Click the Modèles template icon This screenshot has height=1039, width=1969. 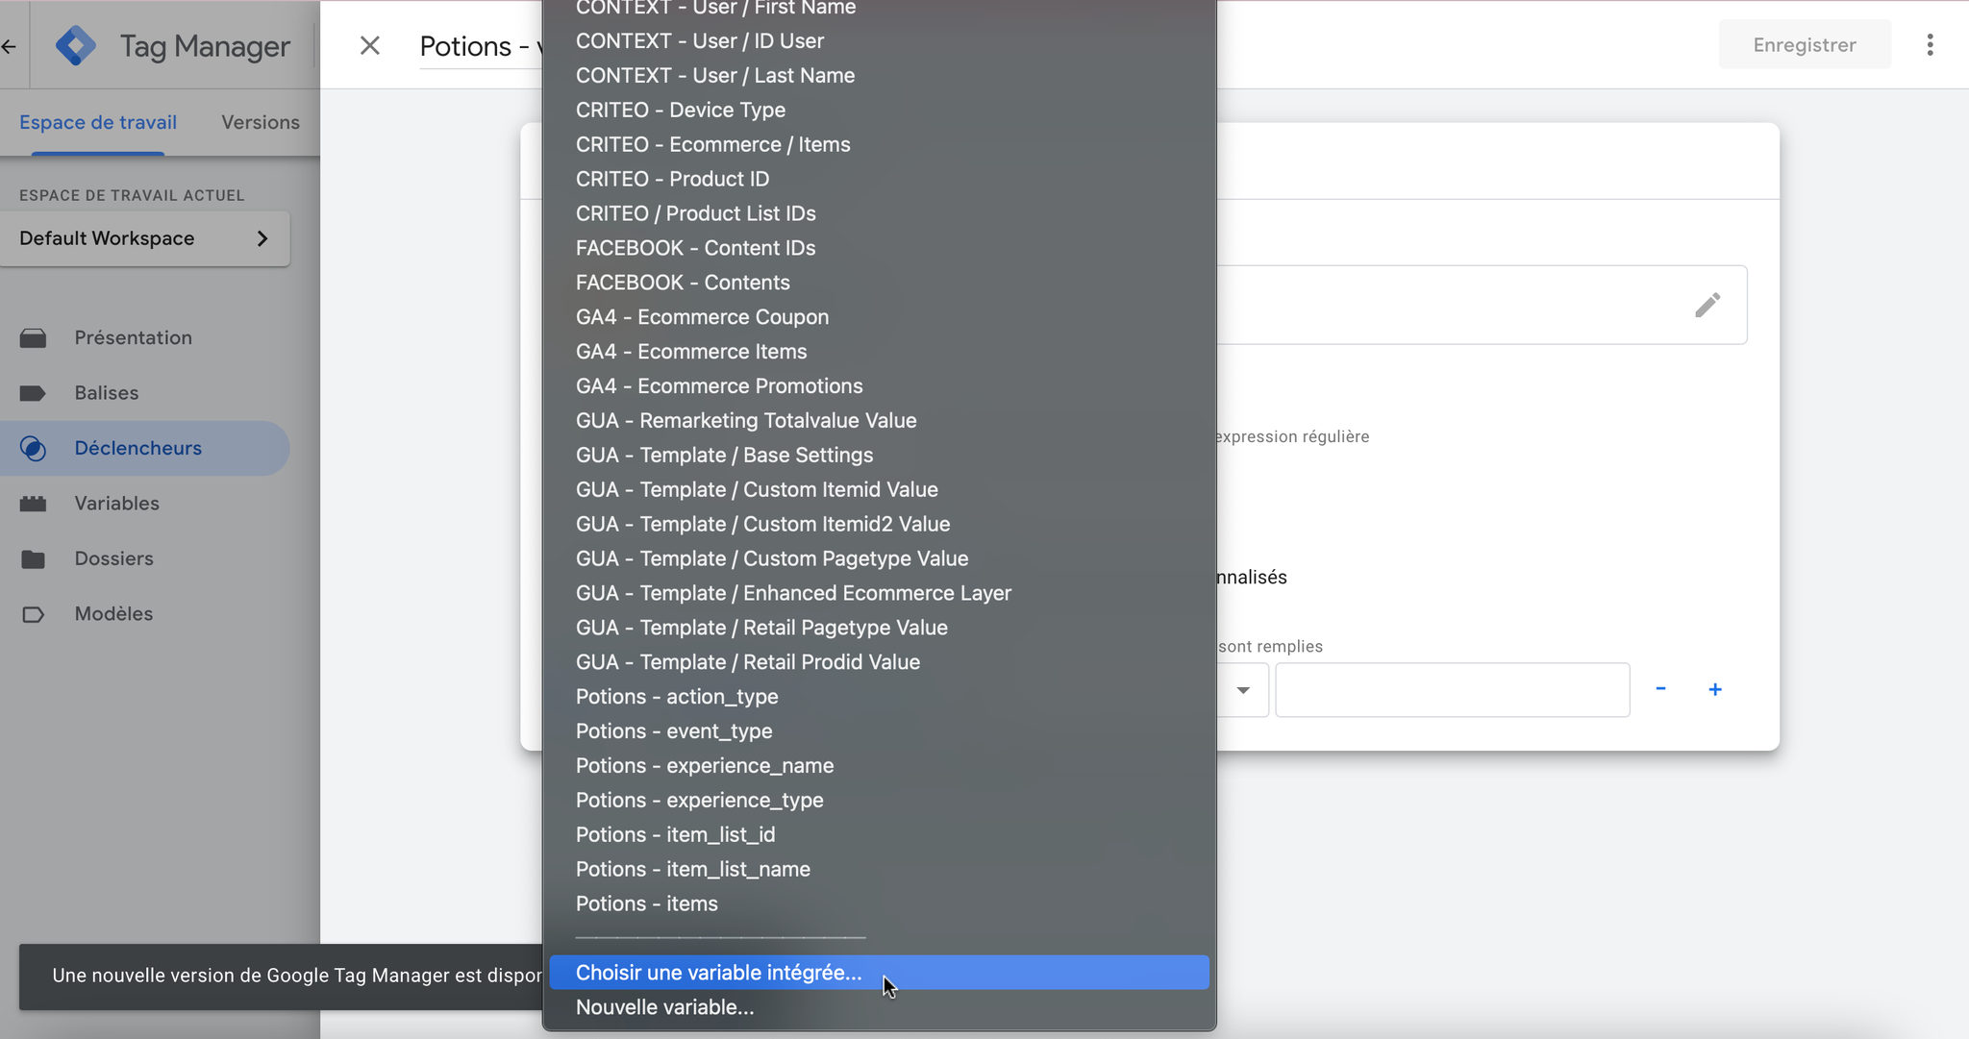(x=33, y=614)
